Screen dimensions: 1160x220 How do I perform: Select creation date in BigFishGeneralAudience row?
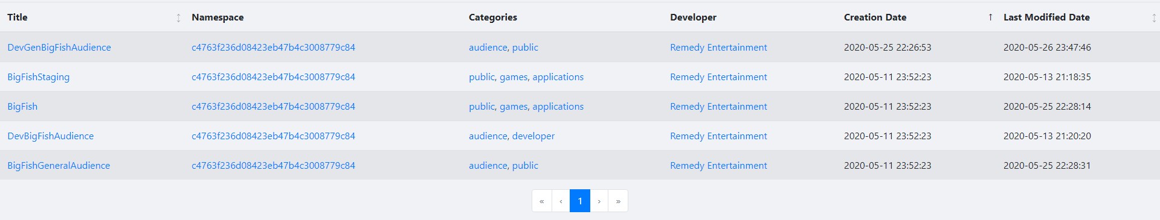888,165
